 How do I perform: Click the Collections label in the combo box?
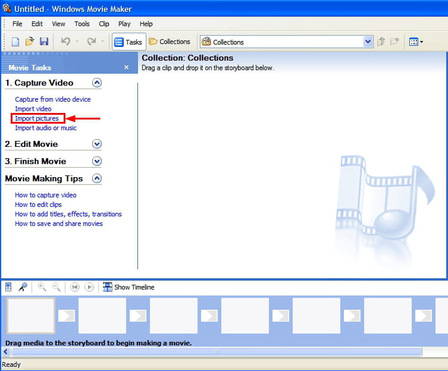pos(228,42)
